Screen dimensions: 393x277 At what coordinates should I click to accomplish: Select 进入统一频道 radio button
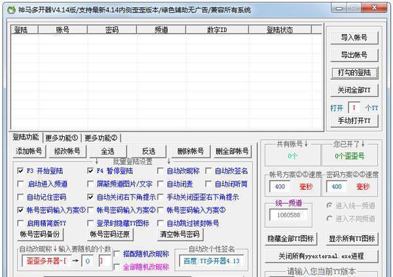point(329,206)
